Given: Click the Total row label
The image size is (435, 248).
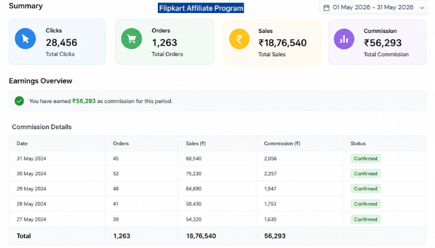Looking at the screenshot, I should (x=24, y=236).
